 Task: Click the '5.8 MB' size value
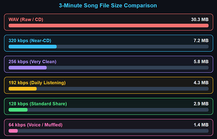click(x=201, y=62)
